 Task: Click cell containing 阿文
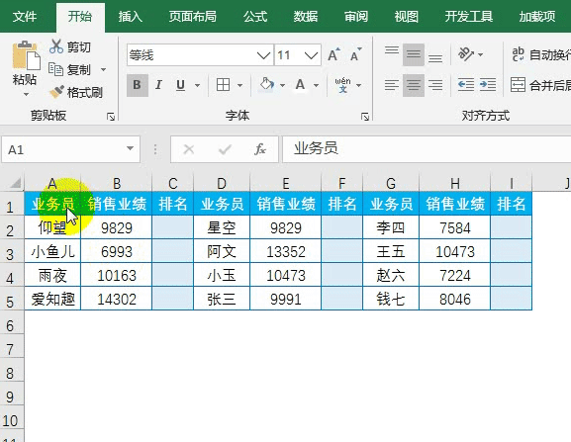pyautogui.click(x=222, y=251)
